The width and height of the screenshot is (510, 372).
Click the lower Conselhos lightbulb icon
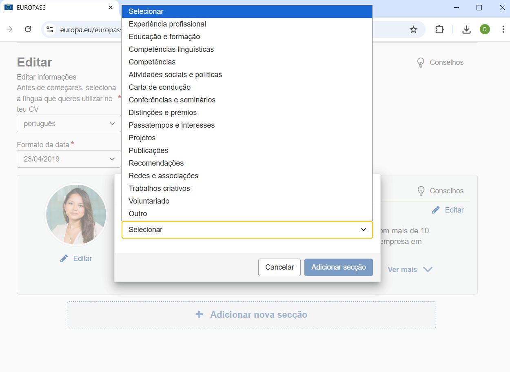(x=421, y=190)
